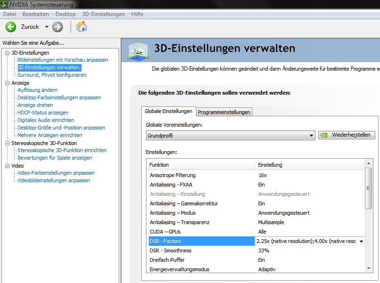Collapse the 3D-Einstellungen tree node
Viewport: 380px width, 283px height.
point(8,53)
